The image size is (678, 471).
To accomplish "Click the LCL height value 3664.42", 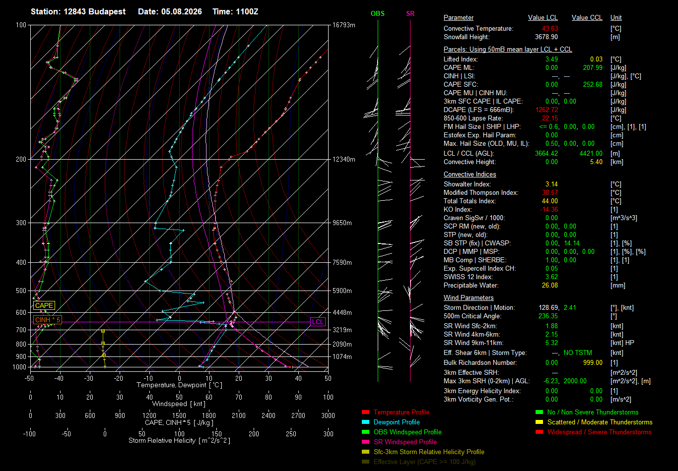I will coord(546,153).
